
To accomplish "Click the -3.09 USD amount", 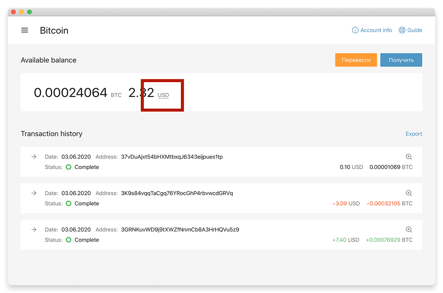I will (346, 203).
